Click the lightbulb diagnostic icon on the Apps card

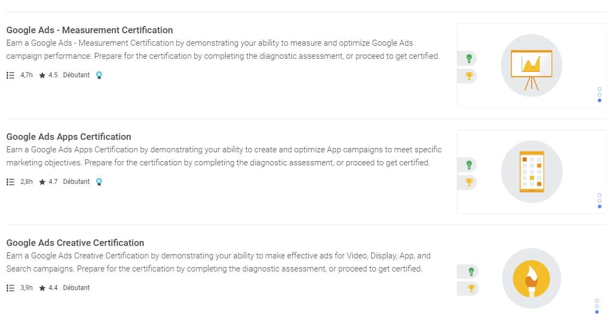(469, 164)
